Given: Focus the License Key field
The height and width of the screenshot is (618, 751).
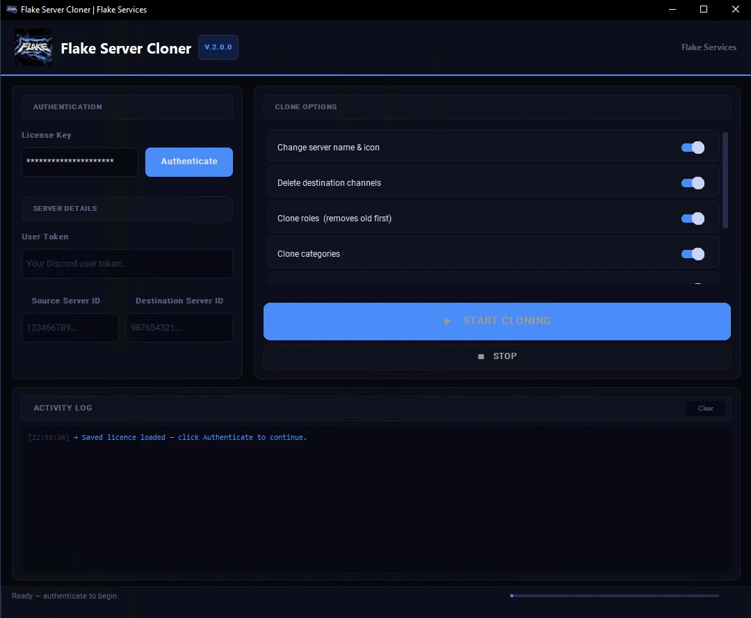Looking at the screenshot, I should 79,161.
